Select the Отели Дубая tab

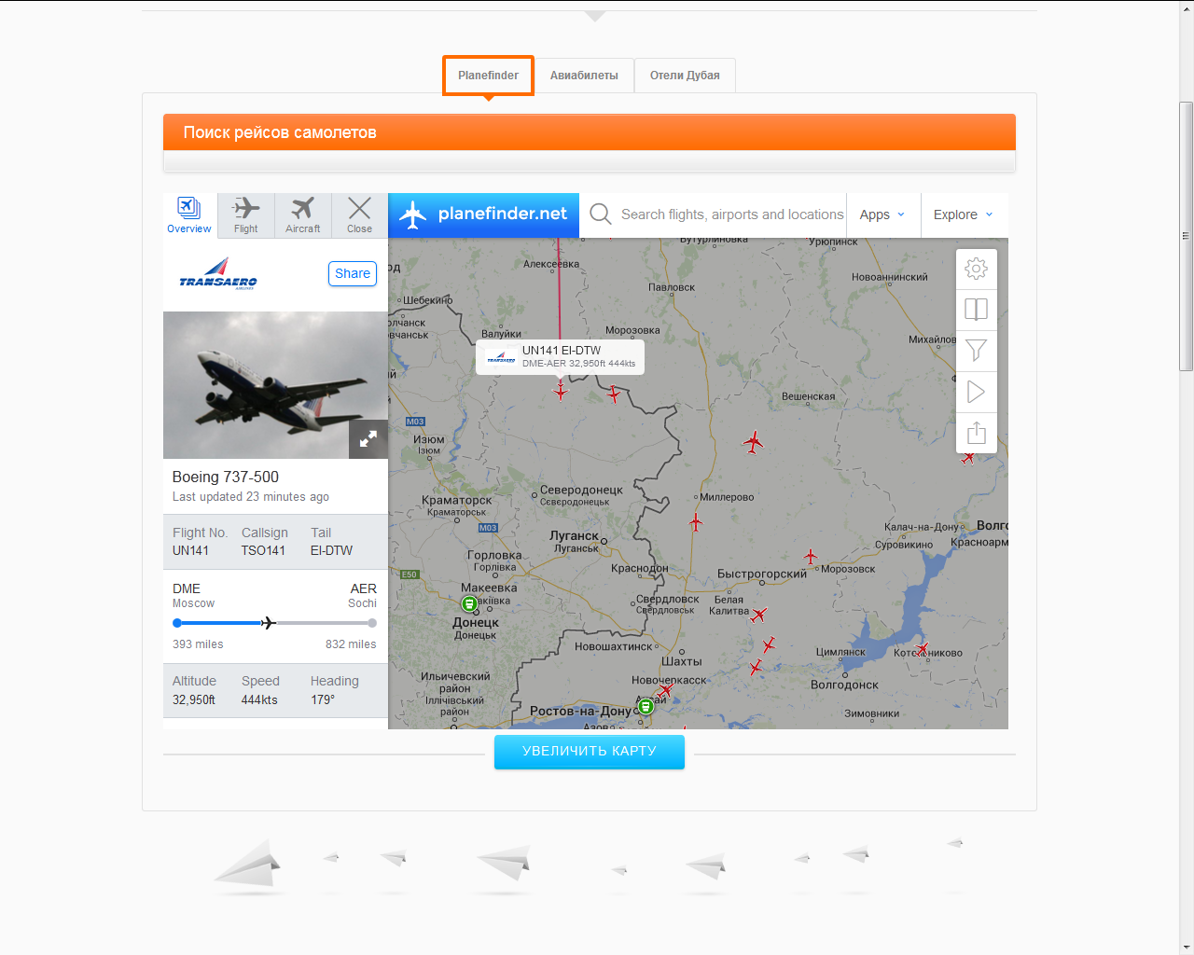(685, 76)
